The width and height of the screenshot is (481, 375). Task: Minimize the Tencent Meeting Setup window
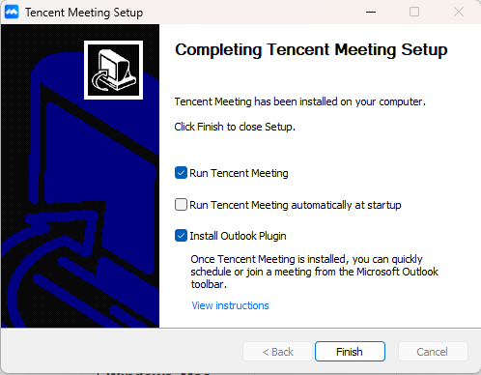pos(371,13)
